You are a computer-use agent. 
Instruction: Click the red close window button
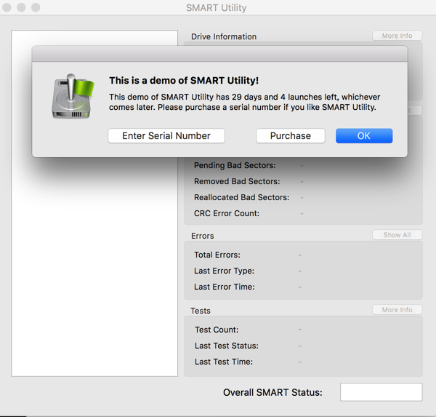click(x=7, y=7)
